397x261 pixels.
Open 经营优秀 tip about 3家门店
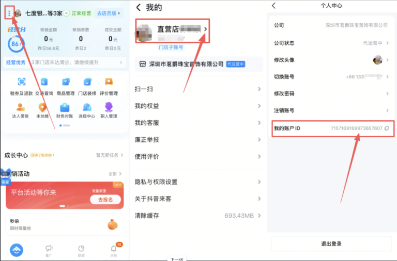tap(64, 62)
